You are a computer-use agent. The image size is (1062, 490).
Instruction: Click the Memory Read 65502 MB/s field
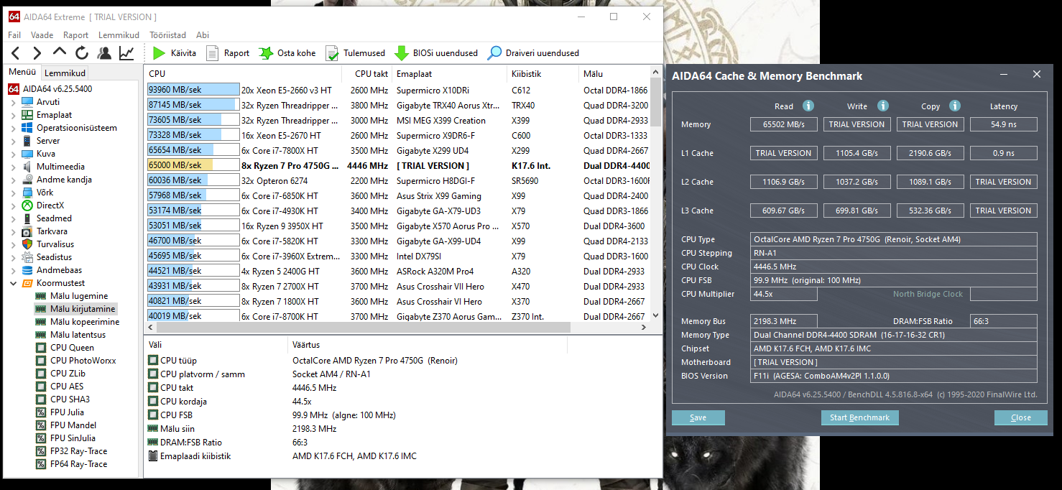tap(785, 124)
